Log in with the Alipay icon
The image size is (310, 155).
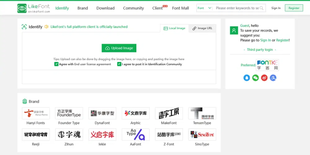pos(273,78)
